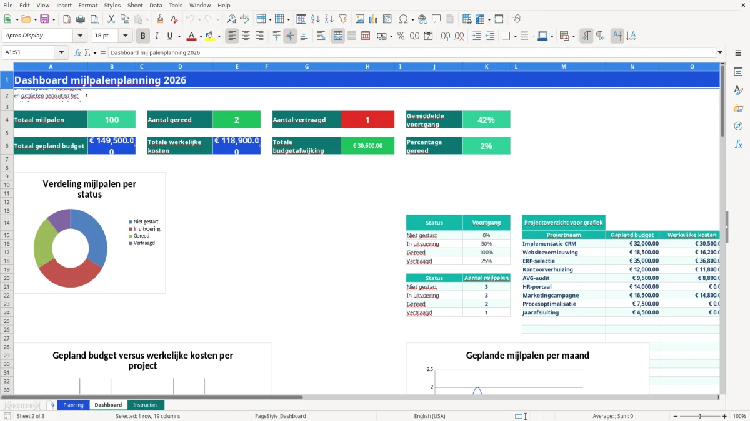Click the formula input line
Viewport: 750px width, 421px height.
click(x=411, y=52)
